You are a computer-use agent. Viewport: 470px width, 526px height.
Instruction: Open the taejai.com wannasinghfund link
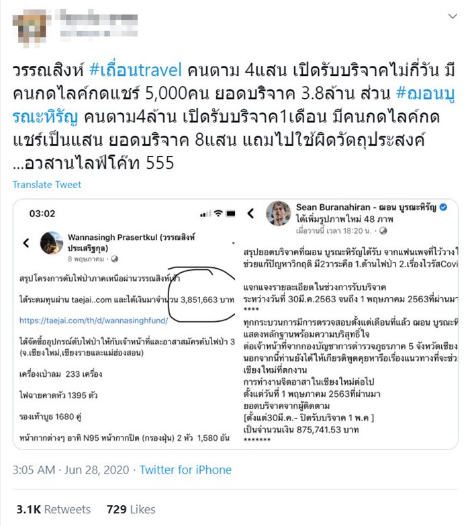(x=93, y=320)
